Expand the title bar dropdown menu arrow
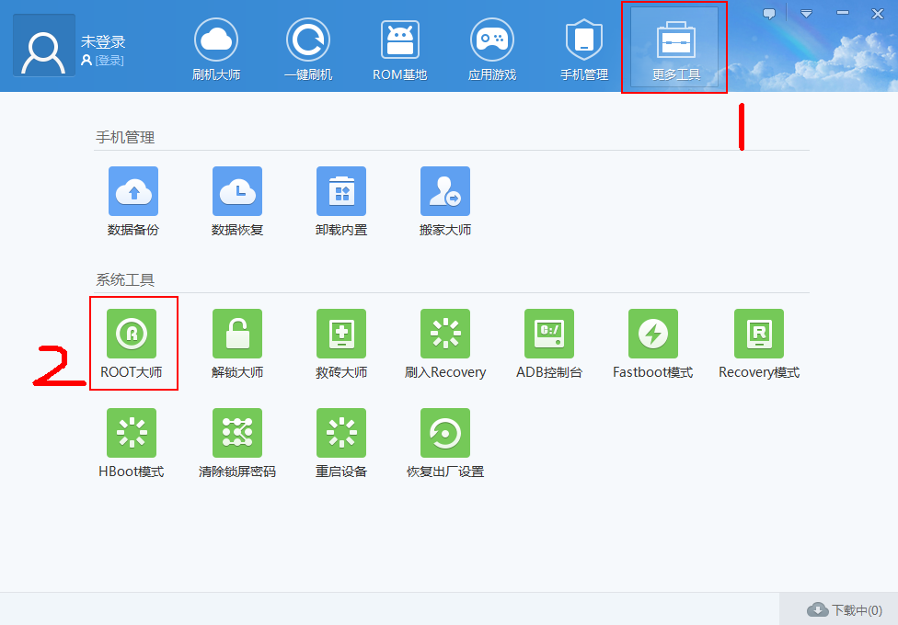The image size is (898, 625). 806,14
